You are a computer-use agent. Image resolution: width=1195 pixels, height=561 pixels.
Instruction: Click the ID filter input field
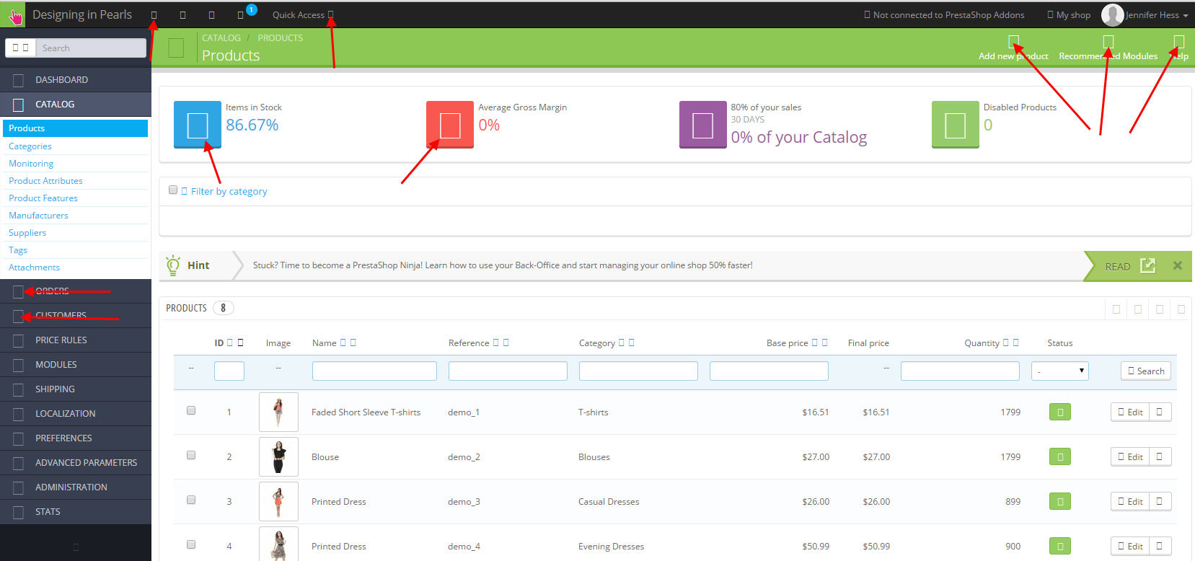pyautogui.click(x=229, y=371)
